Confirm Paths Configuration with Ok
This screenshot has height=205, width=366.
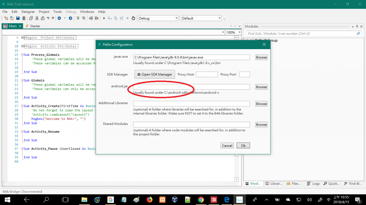pyautogui.click(x=243, y=146)
